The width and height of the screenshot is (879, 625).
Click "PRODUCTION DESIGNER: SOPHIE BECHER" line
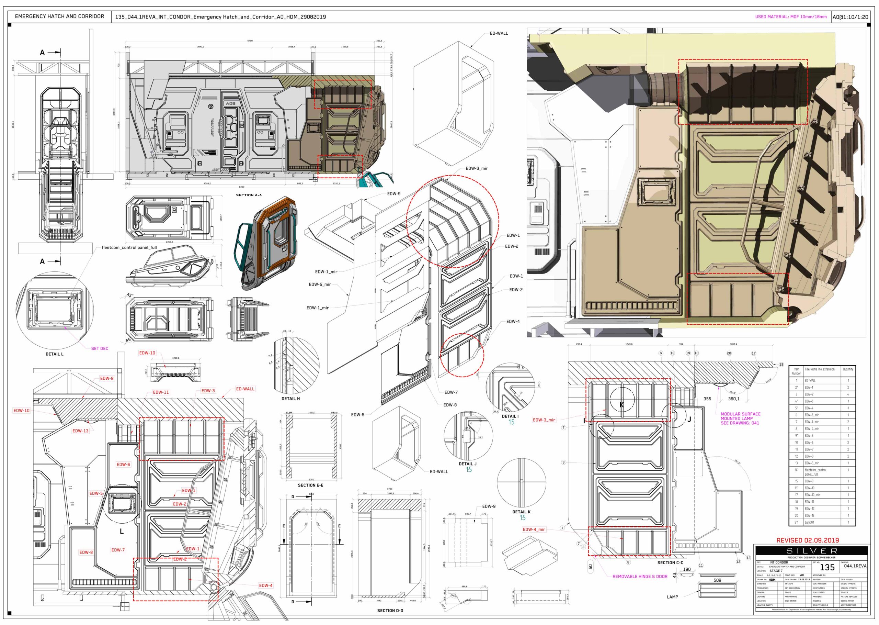[x=812, y=558]
